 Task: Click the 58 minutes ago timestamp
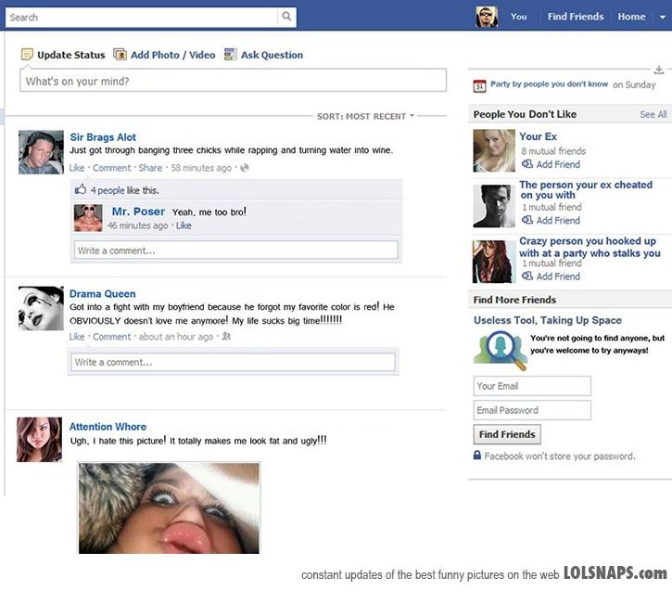(x=201, y=168)
